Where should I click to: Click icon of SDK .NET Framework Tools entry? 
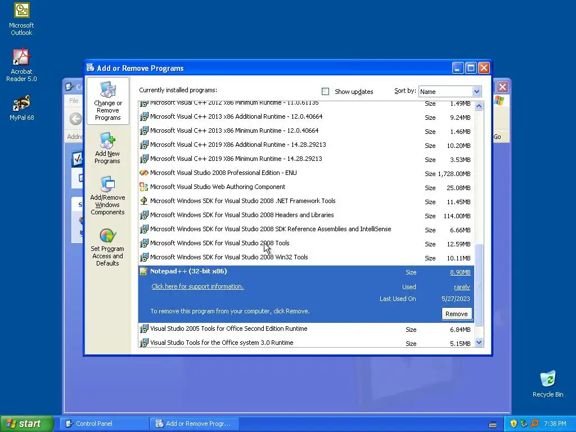click(144, 201)
